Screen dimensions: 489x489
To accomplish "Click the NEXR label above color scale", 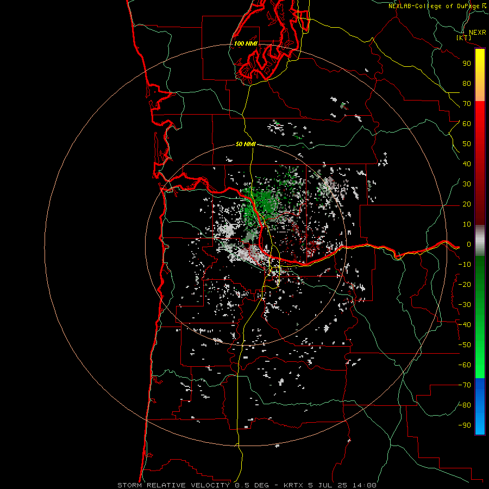I will [x=477, y=33].
